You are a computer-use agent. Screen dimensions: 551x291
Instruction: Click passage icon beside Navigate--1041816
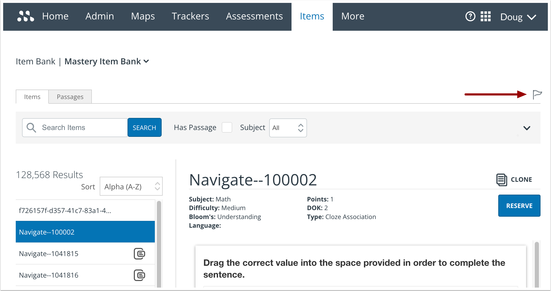139,275
